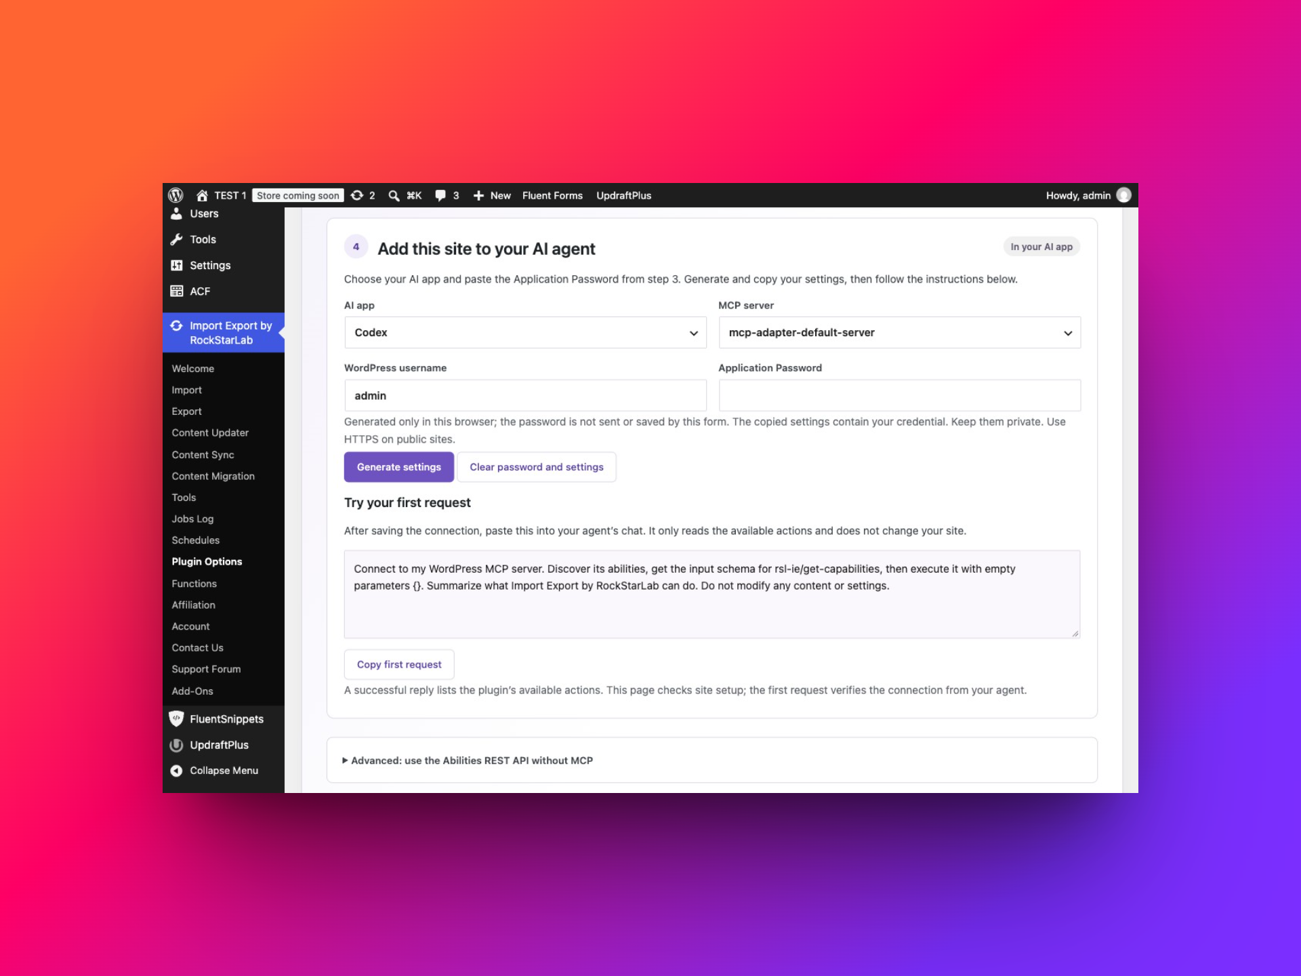Focus the Application Password field
This screenshot has width=1301, height=976.
click(x=899, y=395)
